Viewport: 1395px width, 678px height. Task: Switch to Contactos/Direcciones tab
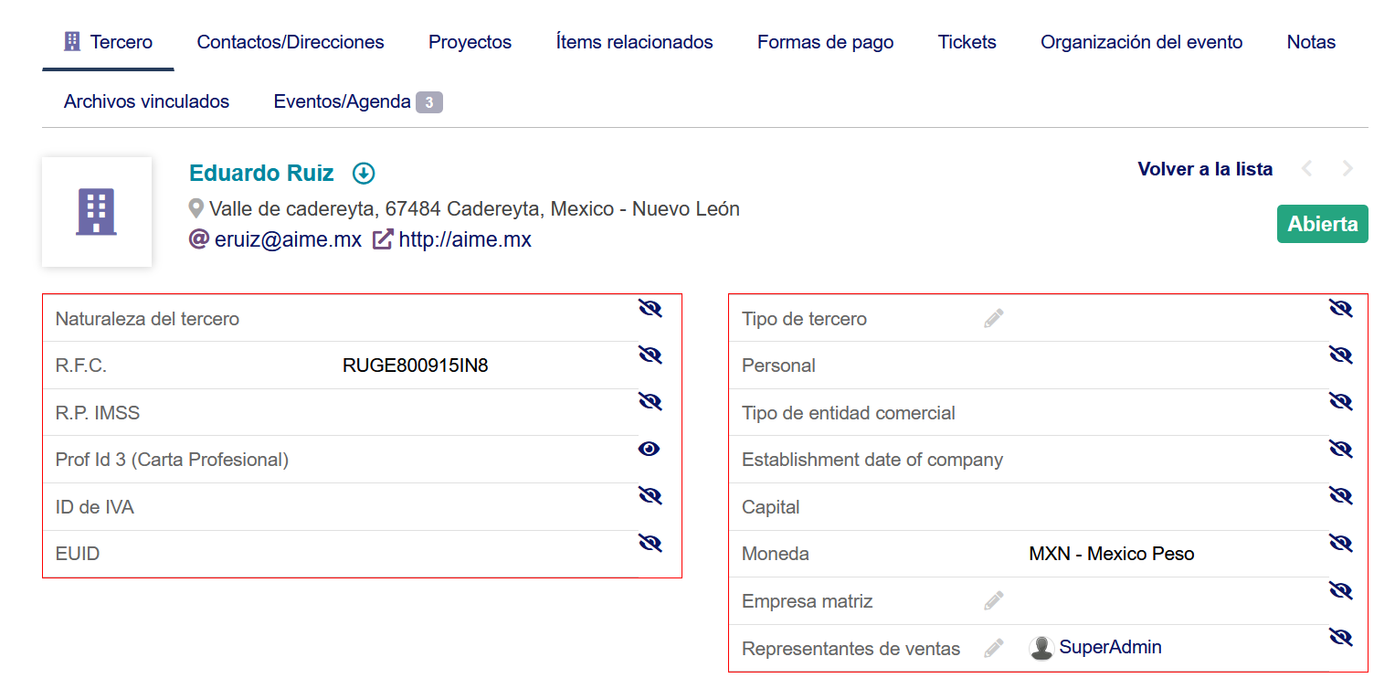(291, 42)
